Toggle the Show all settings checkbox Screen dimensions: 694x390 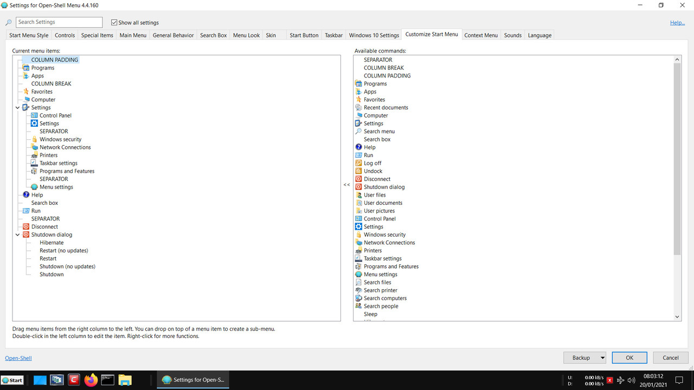(114, 23)
